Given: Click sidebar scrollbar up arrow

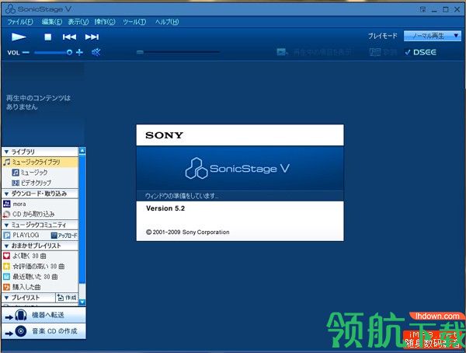Looking at the screenshot, I should 82,151.
